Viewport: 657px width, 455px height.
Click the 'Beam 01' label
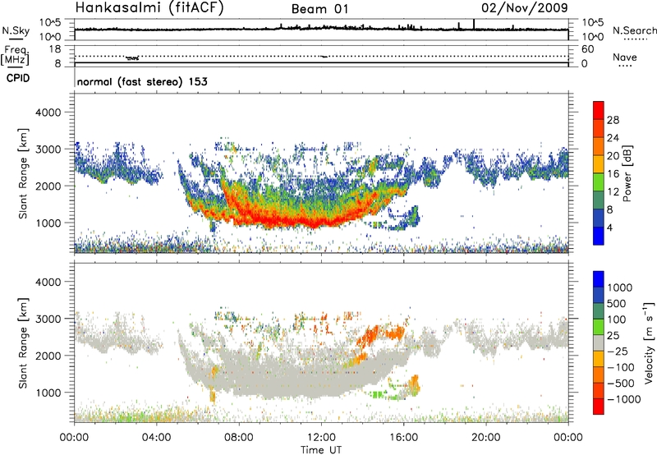(x=320, y=9)
